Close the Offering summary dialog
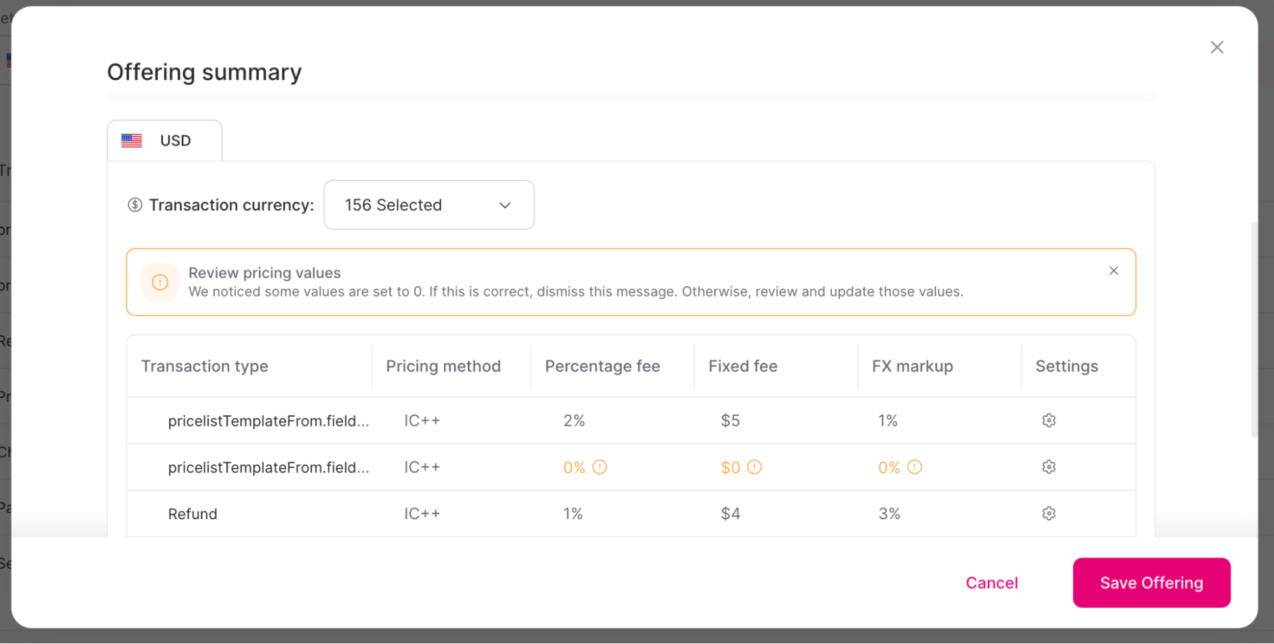The width and height of the screenshot is (1274, 644). pyautogui.click(x=1217, y=47)
